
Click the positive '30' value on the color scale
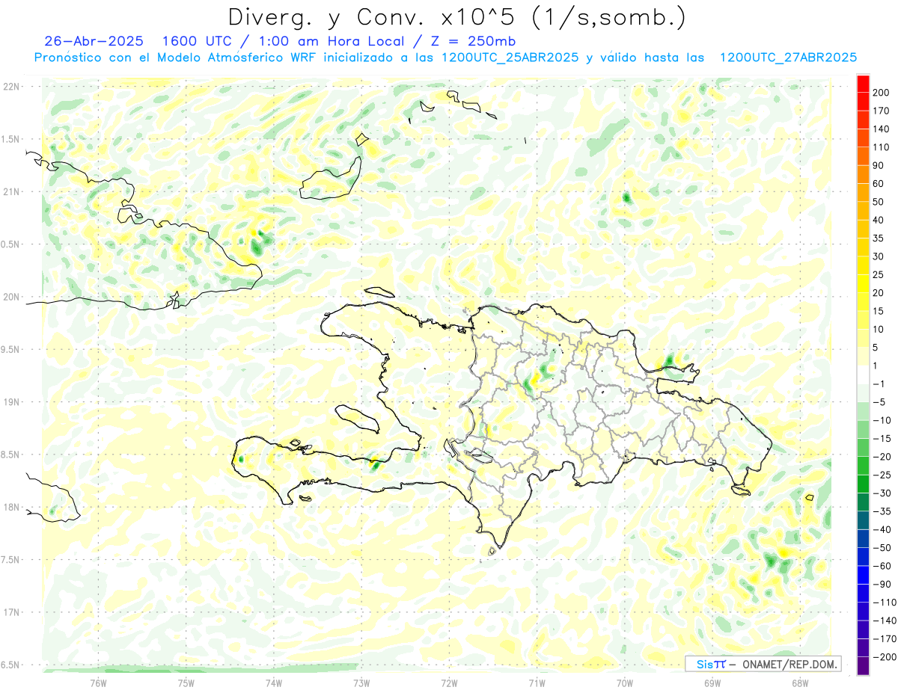pyautogui.click(x=879, y=256)
